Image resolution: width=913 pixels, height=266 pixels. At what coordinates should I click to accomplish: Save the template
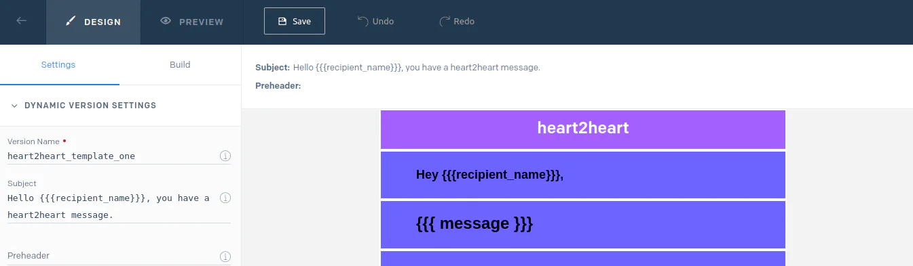point(295,21)
